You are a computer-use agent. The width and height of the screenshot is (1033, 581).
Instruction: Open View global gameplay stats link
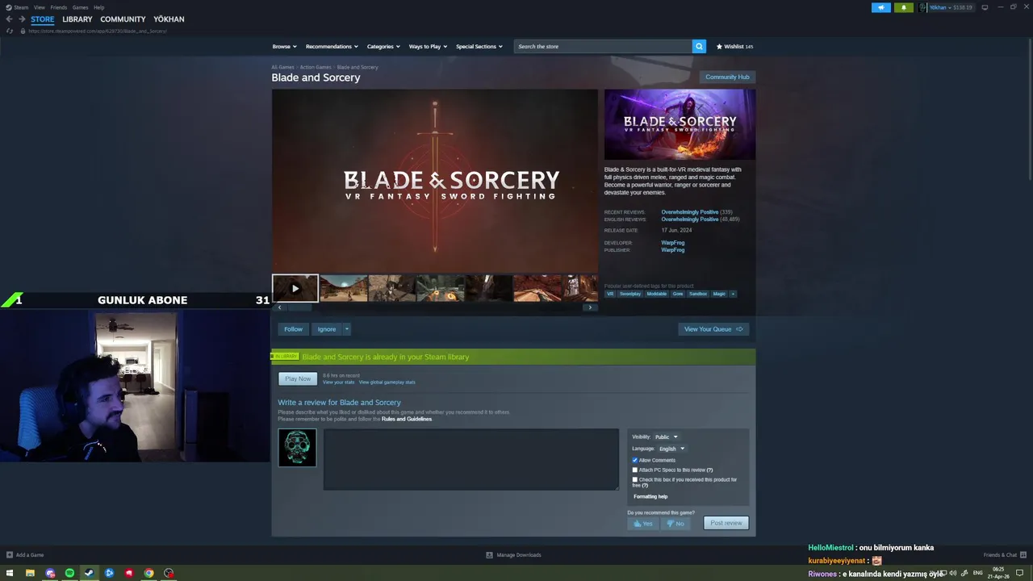[387, 382]
